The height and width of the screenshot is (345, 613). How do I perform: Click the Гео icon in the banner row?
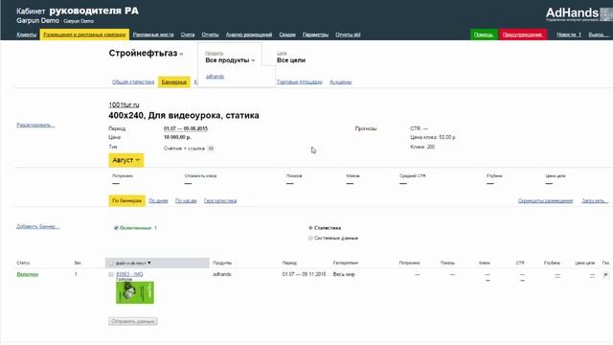pyautogui.click(x=605, y=275)
